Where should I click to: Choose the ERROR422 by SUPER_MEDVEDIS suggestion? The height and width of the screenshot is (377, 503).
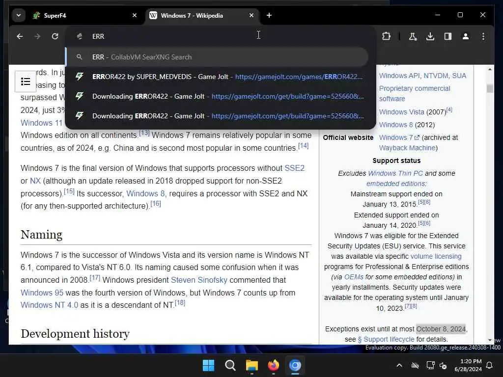pos(220,77)
